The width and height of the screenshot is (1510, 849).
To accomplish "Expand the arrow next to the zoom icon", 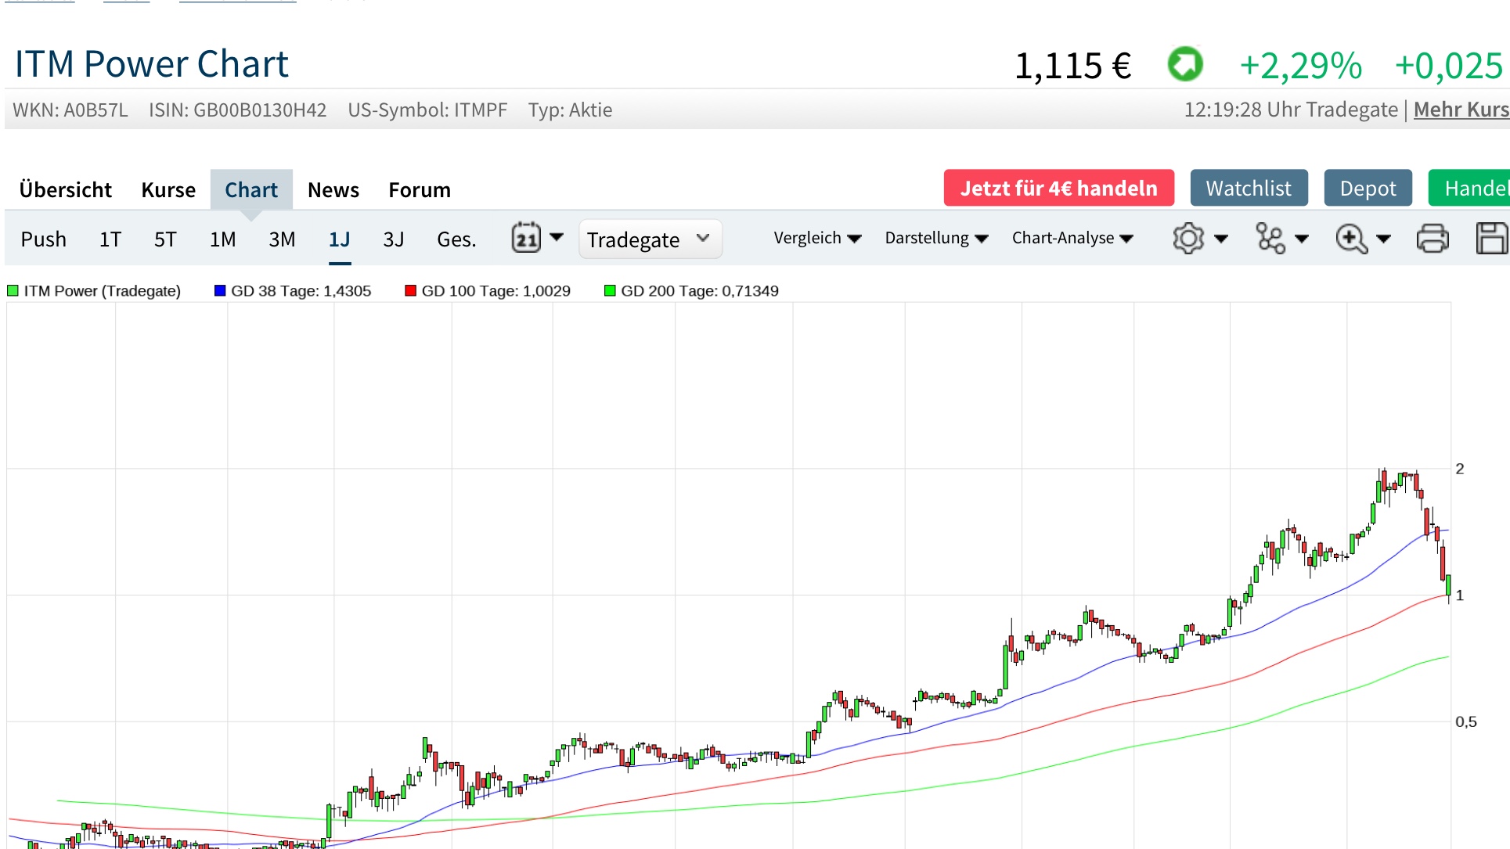I will [x=1384, y=239].
